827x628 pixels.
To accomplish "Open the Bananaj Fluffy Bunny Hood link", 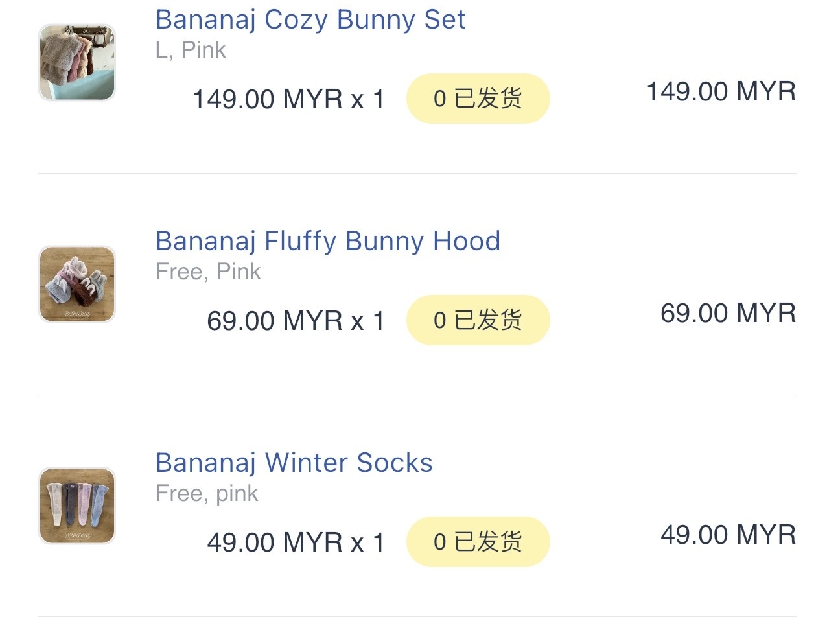I will 328,241.
